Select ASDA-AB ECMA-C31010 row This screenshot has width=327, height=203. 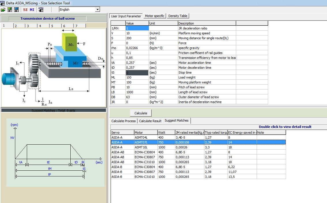pos(198,162)
